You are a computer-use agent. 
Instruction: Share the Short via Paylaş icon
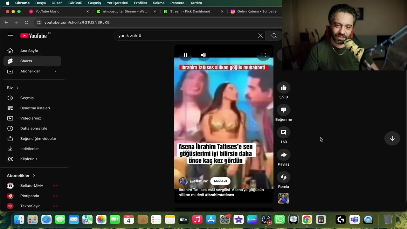(x=284, y=155)
